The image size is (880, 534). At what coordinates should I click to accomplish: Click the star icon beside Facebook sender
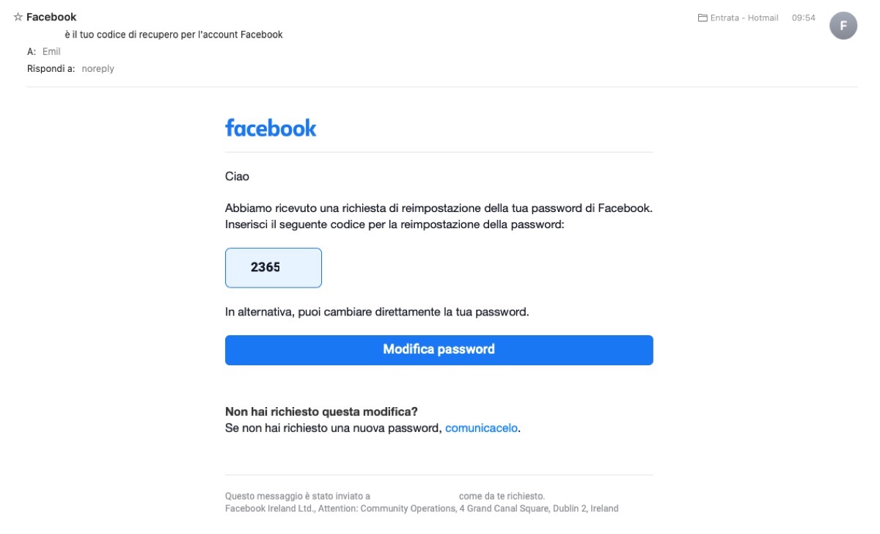tap(18, 17)
